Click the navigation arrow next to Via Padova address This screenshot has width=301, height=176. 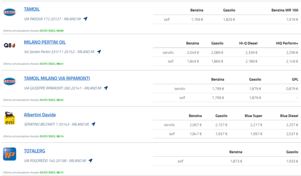[x=85, y=19]
